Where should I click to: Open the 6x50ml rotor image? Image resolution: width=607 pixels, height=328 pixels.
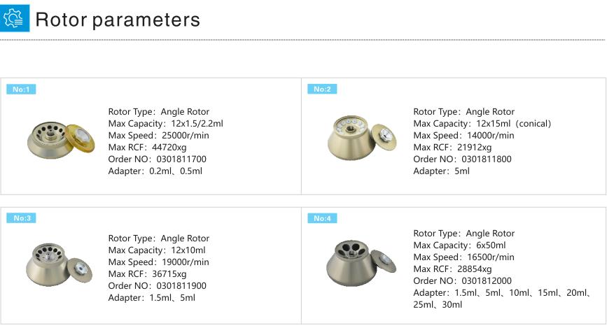(361, 263)
